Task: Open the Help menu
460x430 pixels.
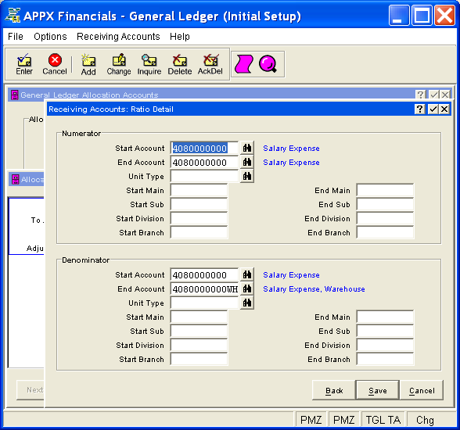Action: tap(180, 37)
